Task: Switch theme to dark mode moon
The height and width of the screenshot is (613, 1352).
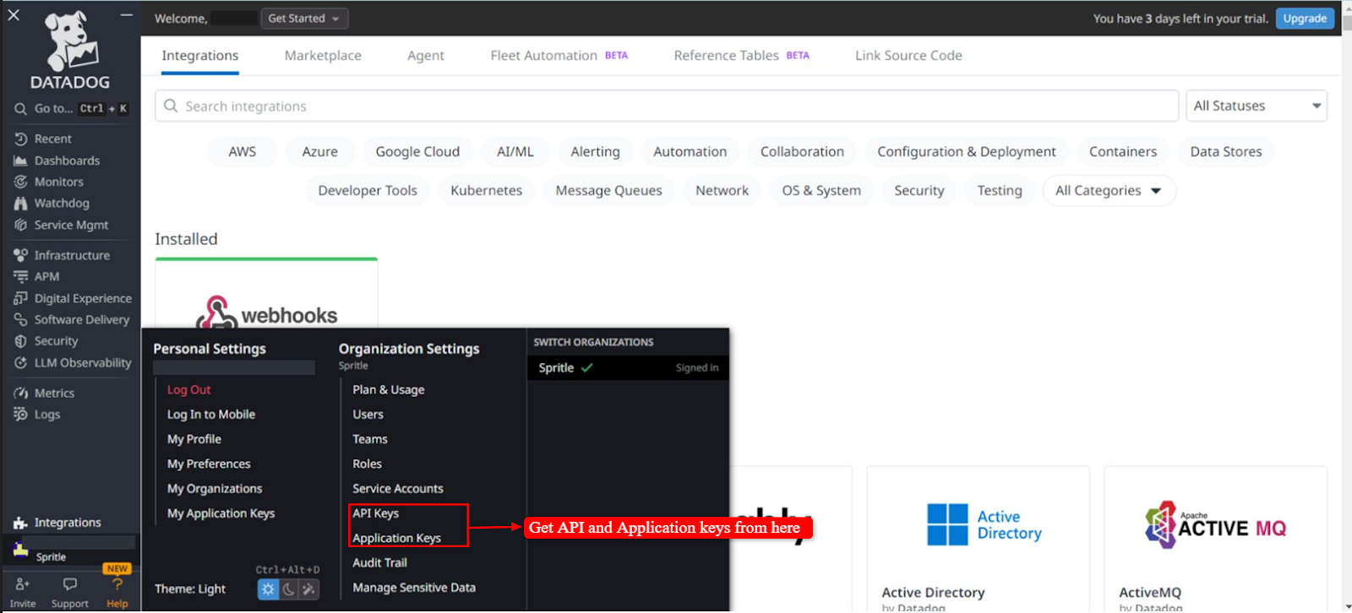Action: click(289, 589)
